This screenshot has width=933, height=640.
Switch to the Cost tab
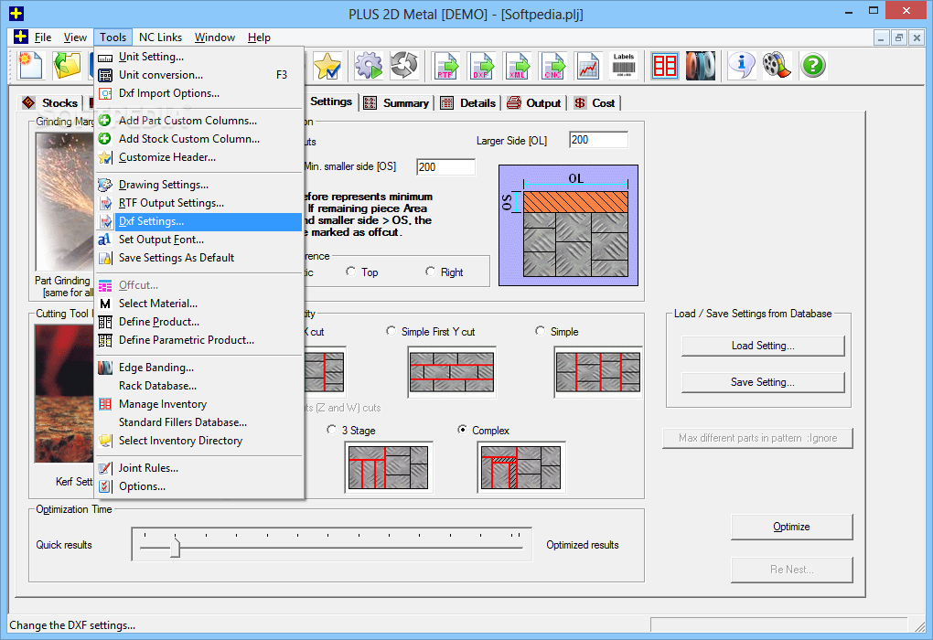(x=595, y=103)
